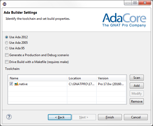Screen dimensions: 153x126
Task: Click the AdaCore logo image
Action: click(124, 20)
